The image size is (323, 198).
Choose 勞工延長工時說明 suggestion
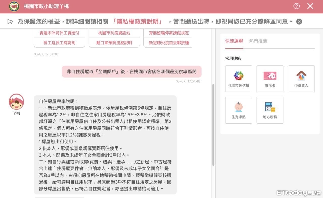coord(59,43)
